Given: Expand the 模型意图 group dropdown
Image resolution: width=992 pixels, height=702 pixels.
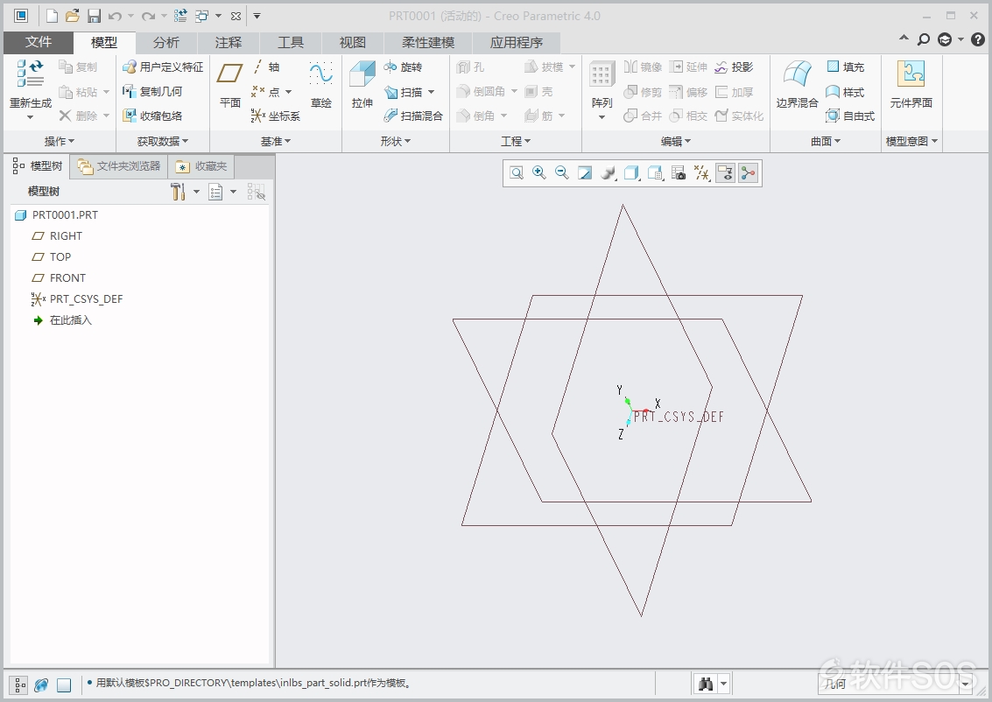Looking at the screenshot, I should (911, 141).
